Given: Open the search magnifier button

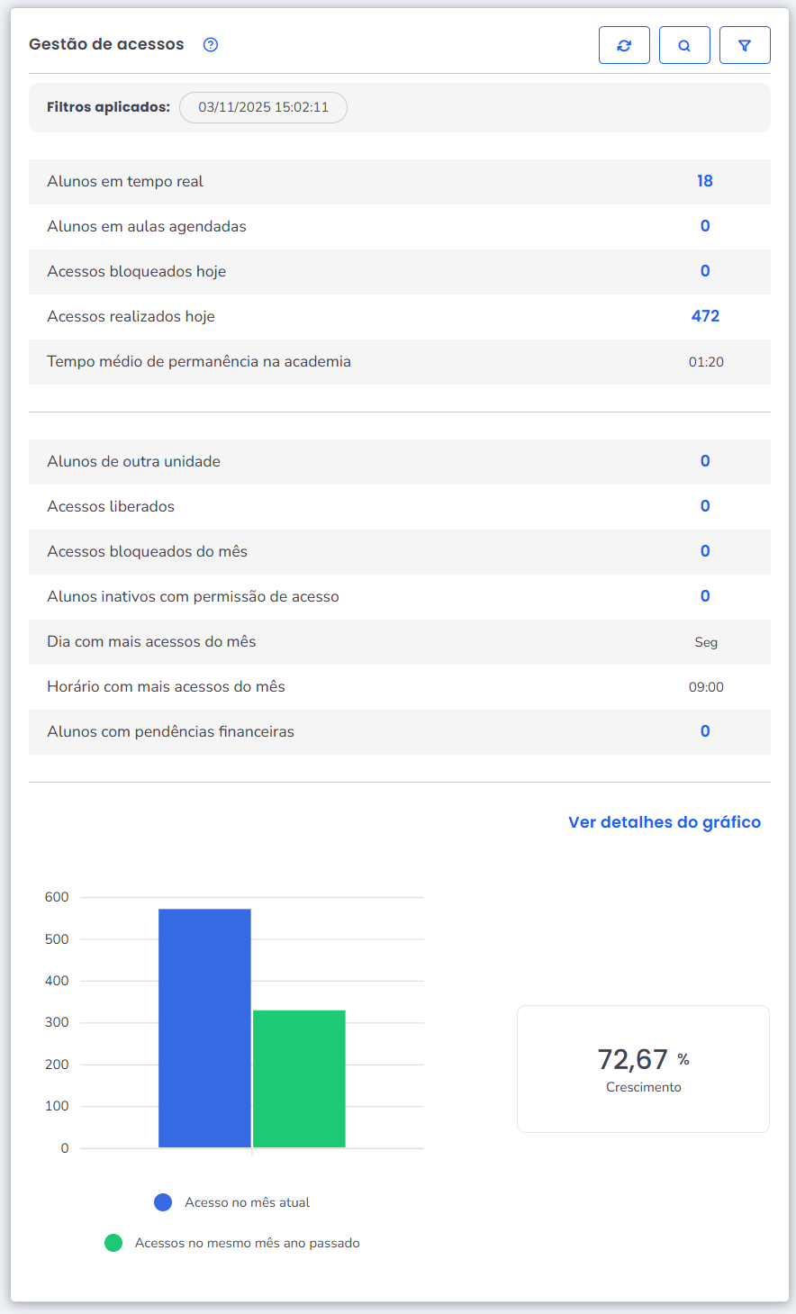Looking at the screenshot, I should [x=684, y=45].
